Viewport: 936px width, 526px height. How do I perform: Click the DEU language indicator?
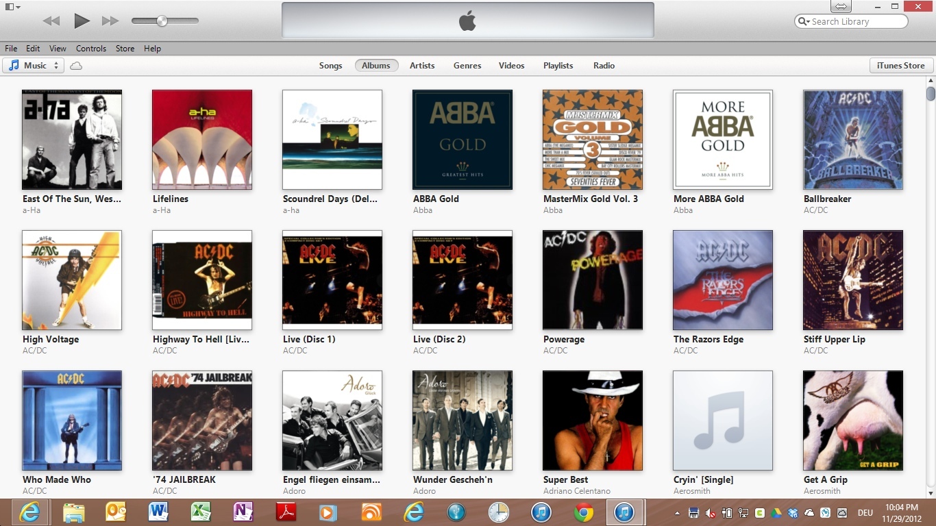tap(865, 513)
